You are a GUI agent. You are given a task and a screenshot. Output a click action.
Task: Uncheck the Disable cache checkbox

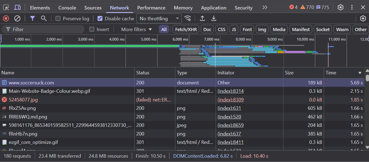coord(100,19)
